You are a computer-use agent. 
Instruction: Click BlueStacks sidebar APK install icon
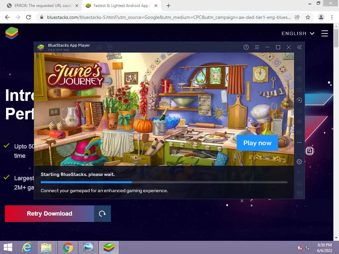299,132
